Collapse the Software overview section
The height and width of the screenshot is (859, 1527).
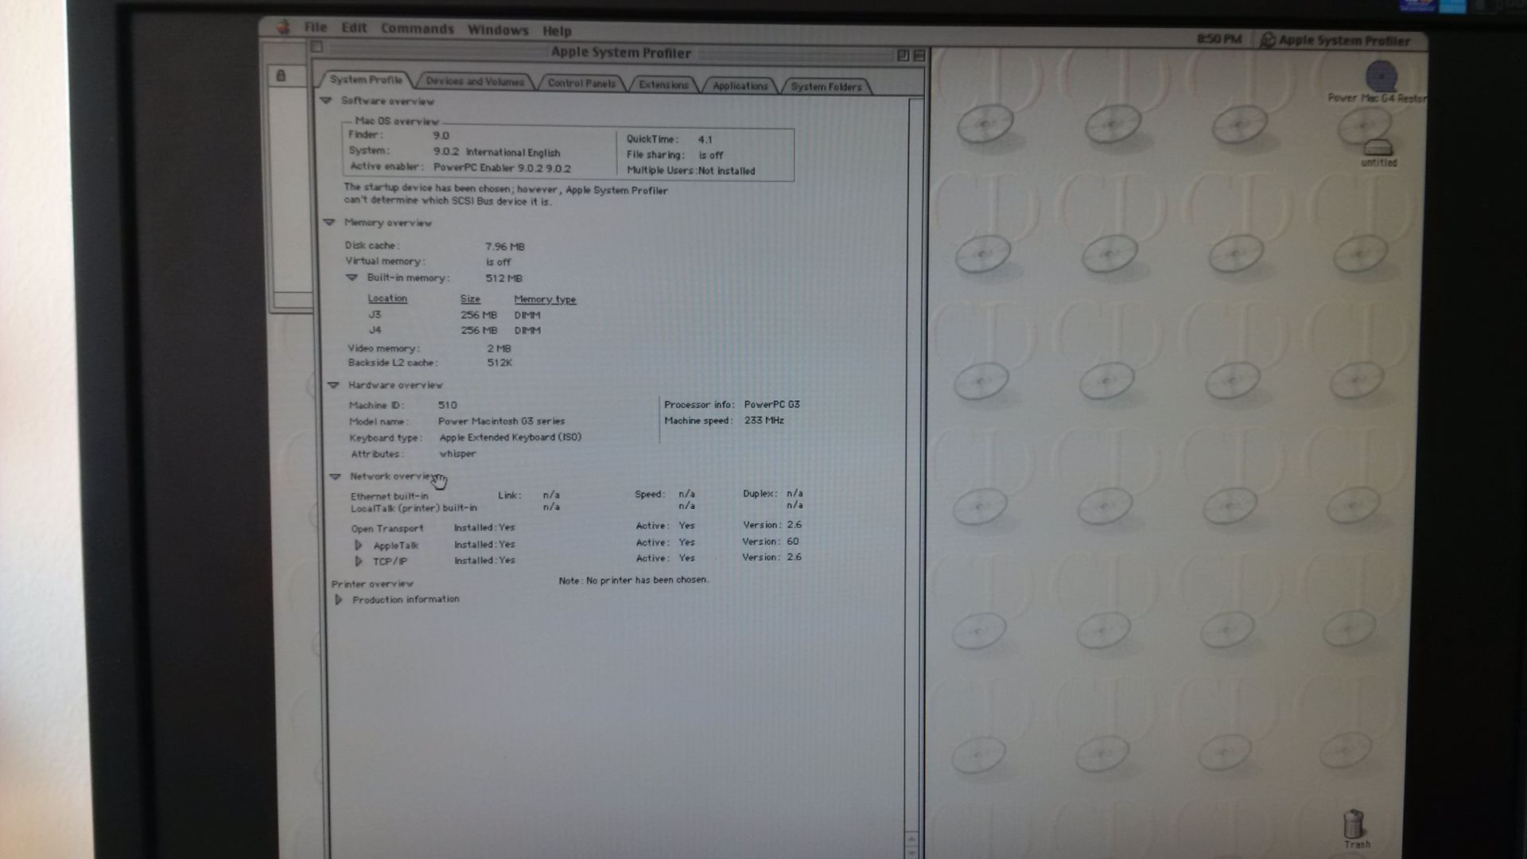[325, 101]
